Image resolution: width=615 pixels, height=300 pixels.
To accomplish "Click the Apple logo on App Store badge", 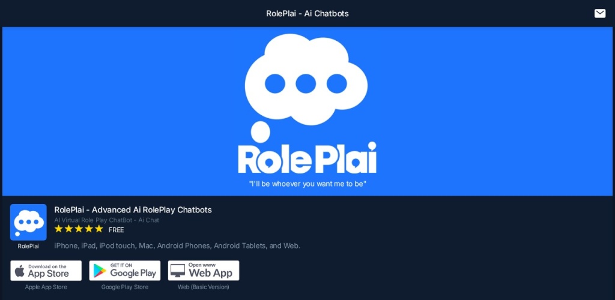I will pos(20,271).
